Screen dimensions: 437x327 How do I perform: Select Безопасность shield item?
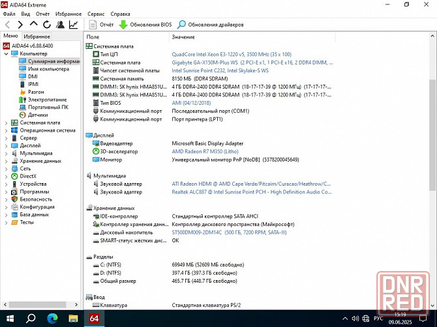pos(36,199)
